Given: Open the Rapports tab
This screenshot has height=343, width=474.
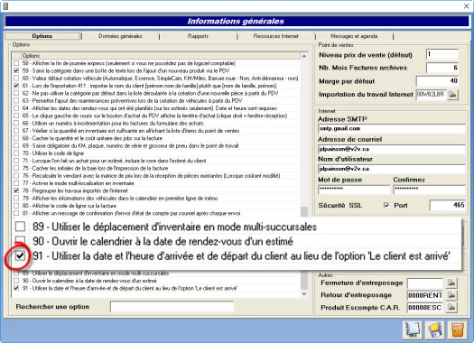Looking at the screenshot, I should point(198,36).
